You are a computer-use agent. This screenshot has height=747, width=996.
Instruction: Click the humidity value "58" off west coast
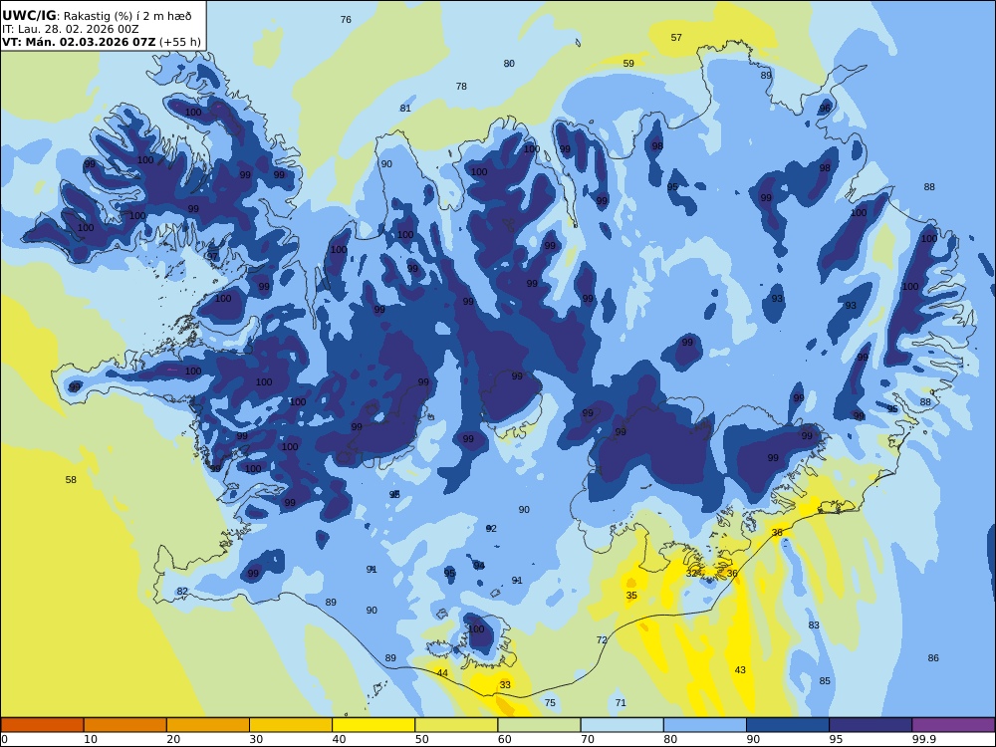[71, 480]
